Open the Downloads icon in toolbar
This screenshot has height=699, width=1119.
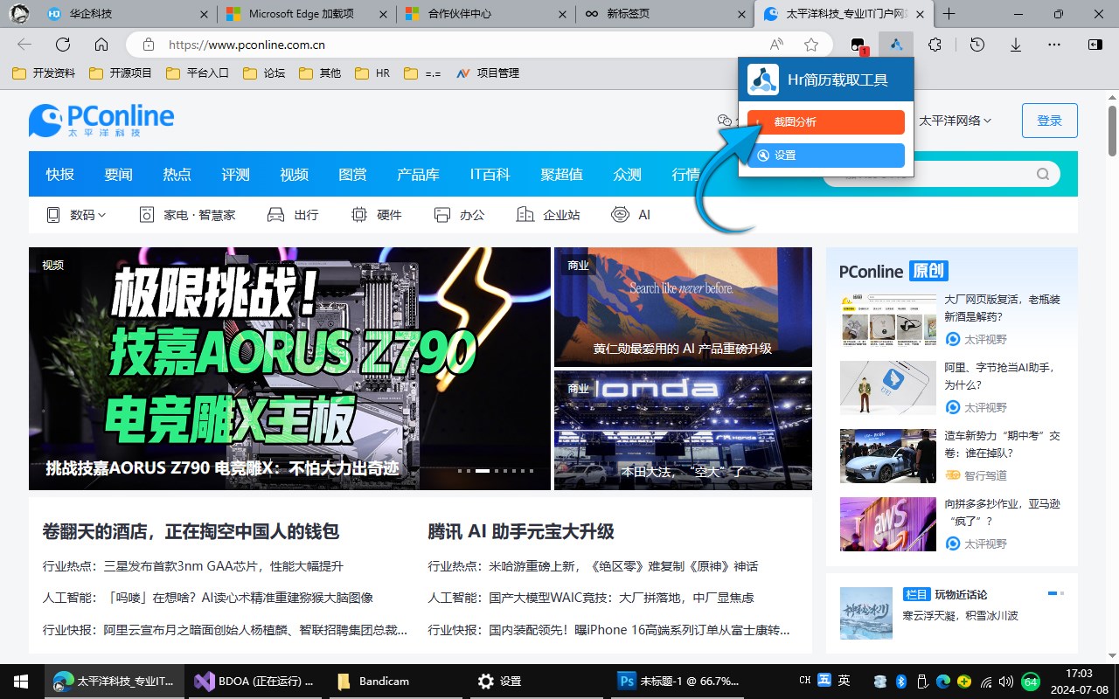(x=1016, y=45)
